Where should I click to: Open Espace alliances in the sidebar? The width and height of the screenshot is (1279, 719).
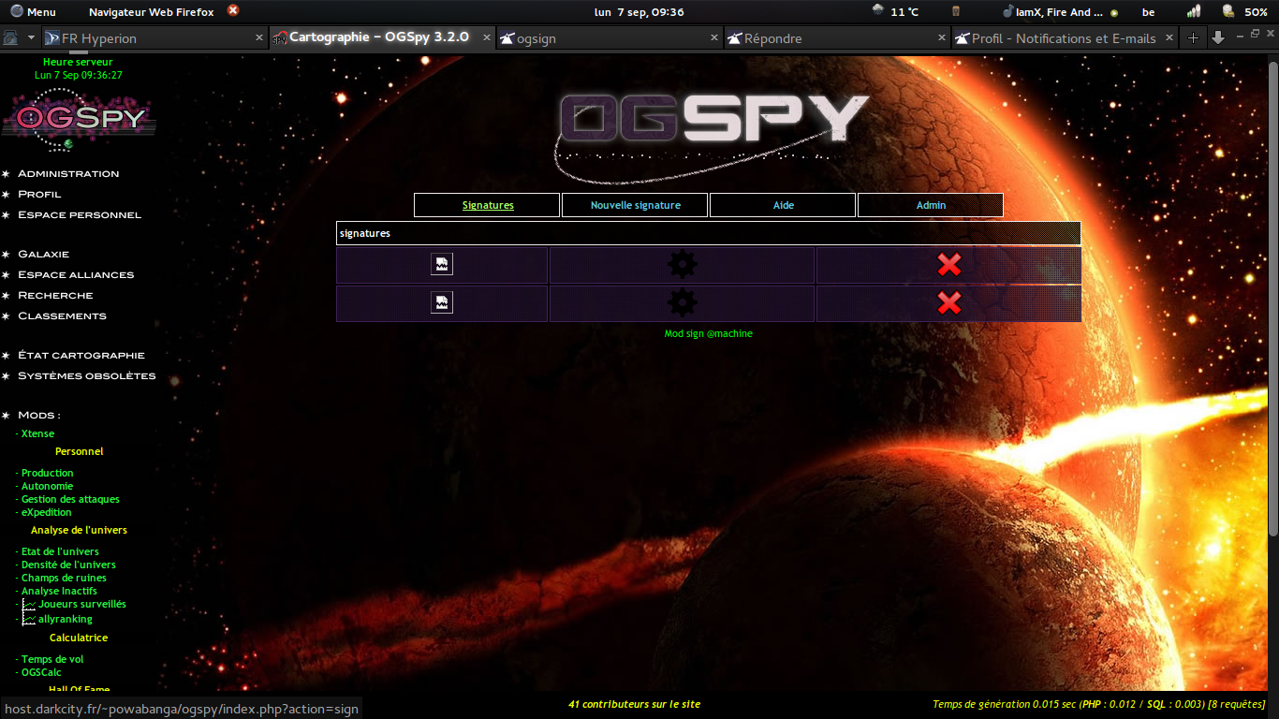(x=76, y=274)
